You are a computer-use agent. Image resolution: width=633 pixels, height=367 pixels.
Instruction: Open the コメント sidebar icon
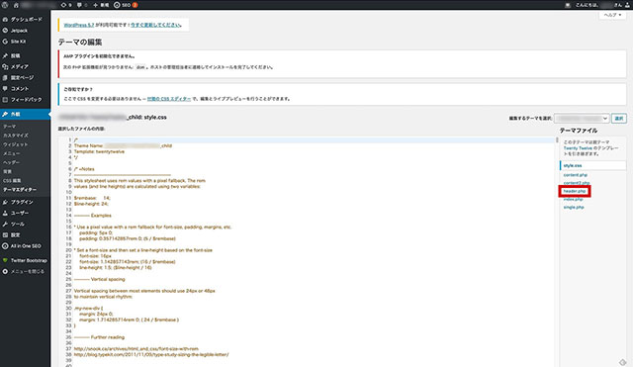click(5, 88)
